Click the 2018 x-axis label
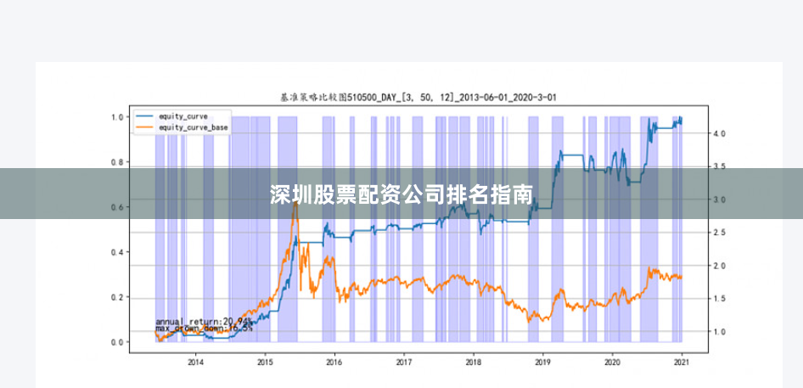The height and width of the screenshot is (388, 803). click(x=474, y=363)
